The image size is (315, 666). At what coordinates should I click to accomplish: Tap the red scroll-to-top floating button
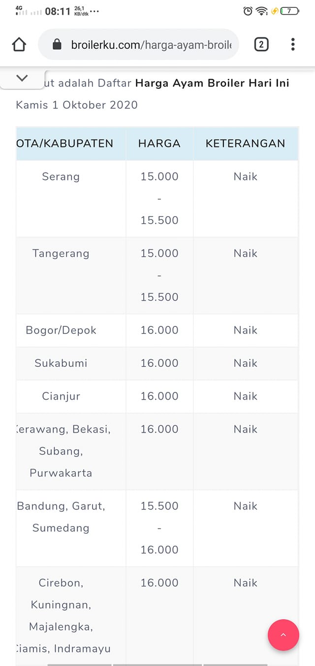coord(283,635)
